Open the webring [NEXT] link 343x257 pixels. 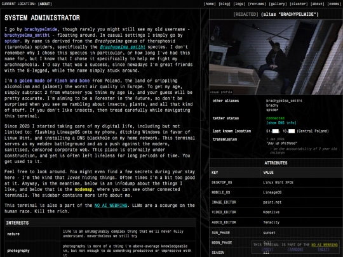[323, 249]
